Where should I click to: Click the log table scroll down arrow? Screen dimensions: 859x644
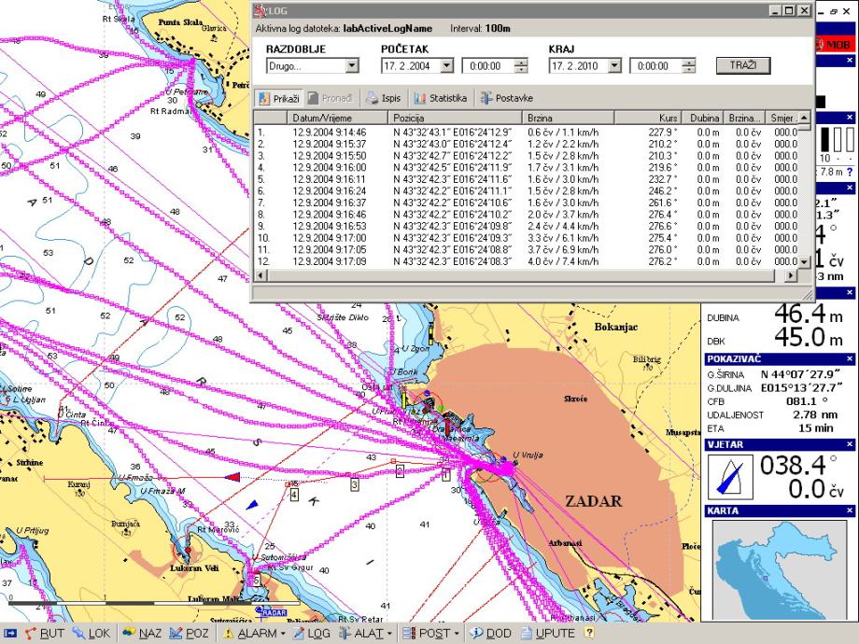(x=804, y=261)
